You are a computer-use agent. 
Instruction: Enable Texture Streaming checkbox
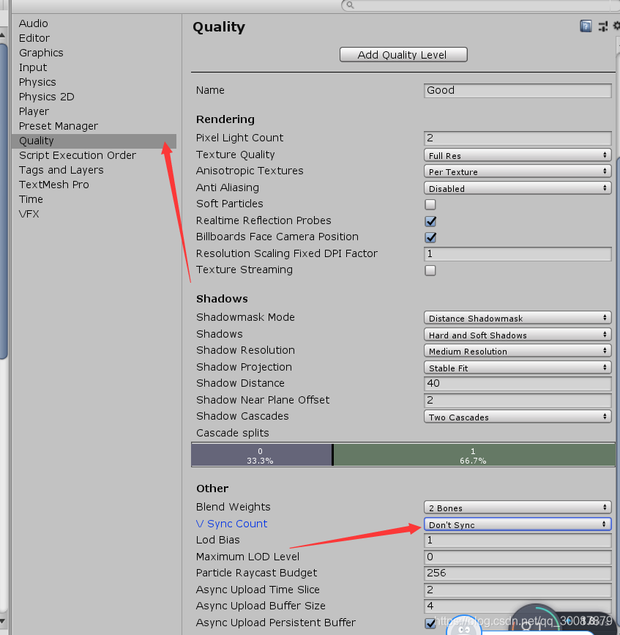coord(430,270)
